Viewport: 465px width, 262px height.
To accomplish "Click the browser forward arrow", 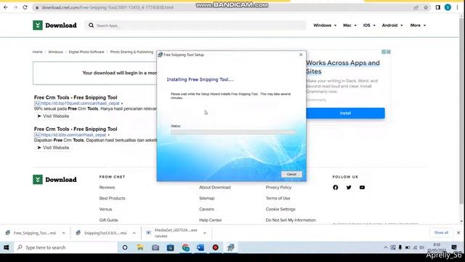I will click(x=15, y=7).
